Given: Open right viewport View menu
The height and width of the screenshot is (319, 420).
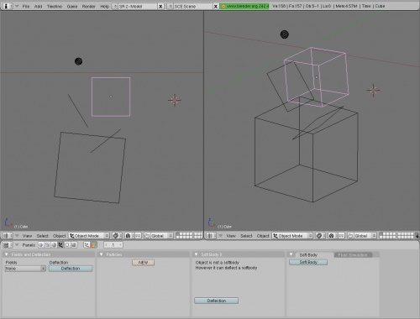Looking at the screenshot, I should click(x=231, y=236).
